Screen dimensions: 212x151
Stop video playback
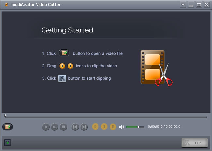[63, 127]
